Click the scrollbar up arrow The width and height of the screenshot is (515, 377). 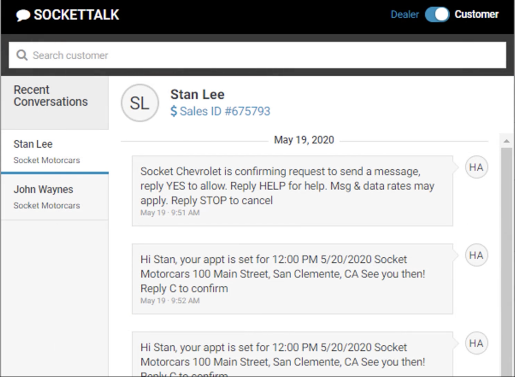506,141
